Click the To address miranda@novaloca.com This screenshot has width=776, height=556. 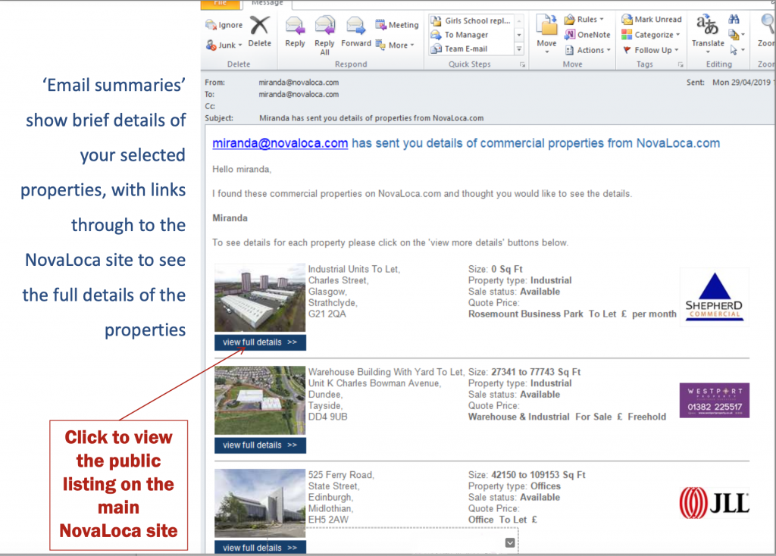299,95
